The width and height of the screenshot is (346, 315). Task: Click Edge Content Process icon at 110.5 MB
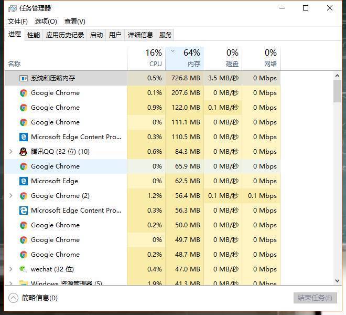click(24, 137)
